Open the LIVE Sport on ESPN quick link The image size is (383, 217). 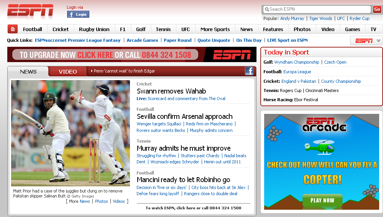click(287, 40)
